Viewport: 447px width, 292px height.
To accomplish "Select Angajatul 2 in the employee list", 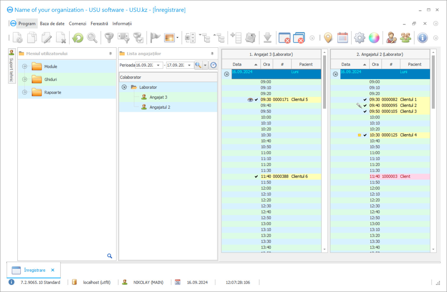I will pos(160,107).
